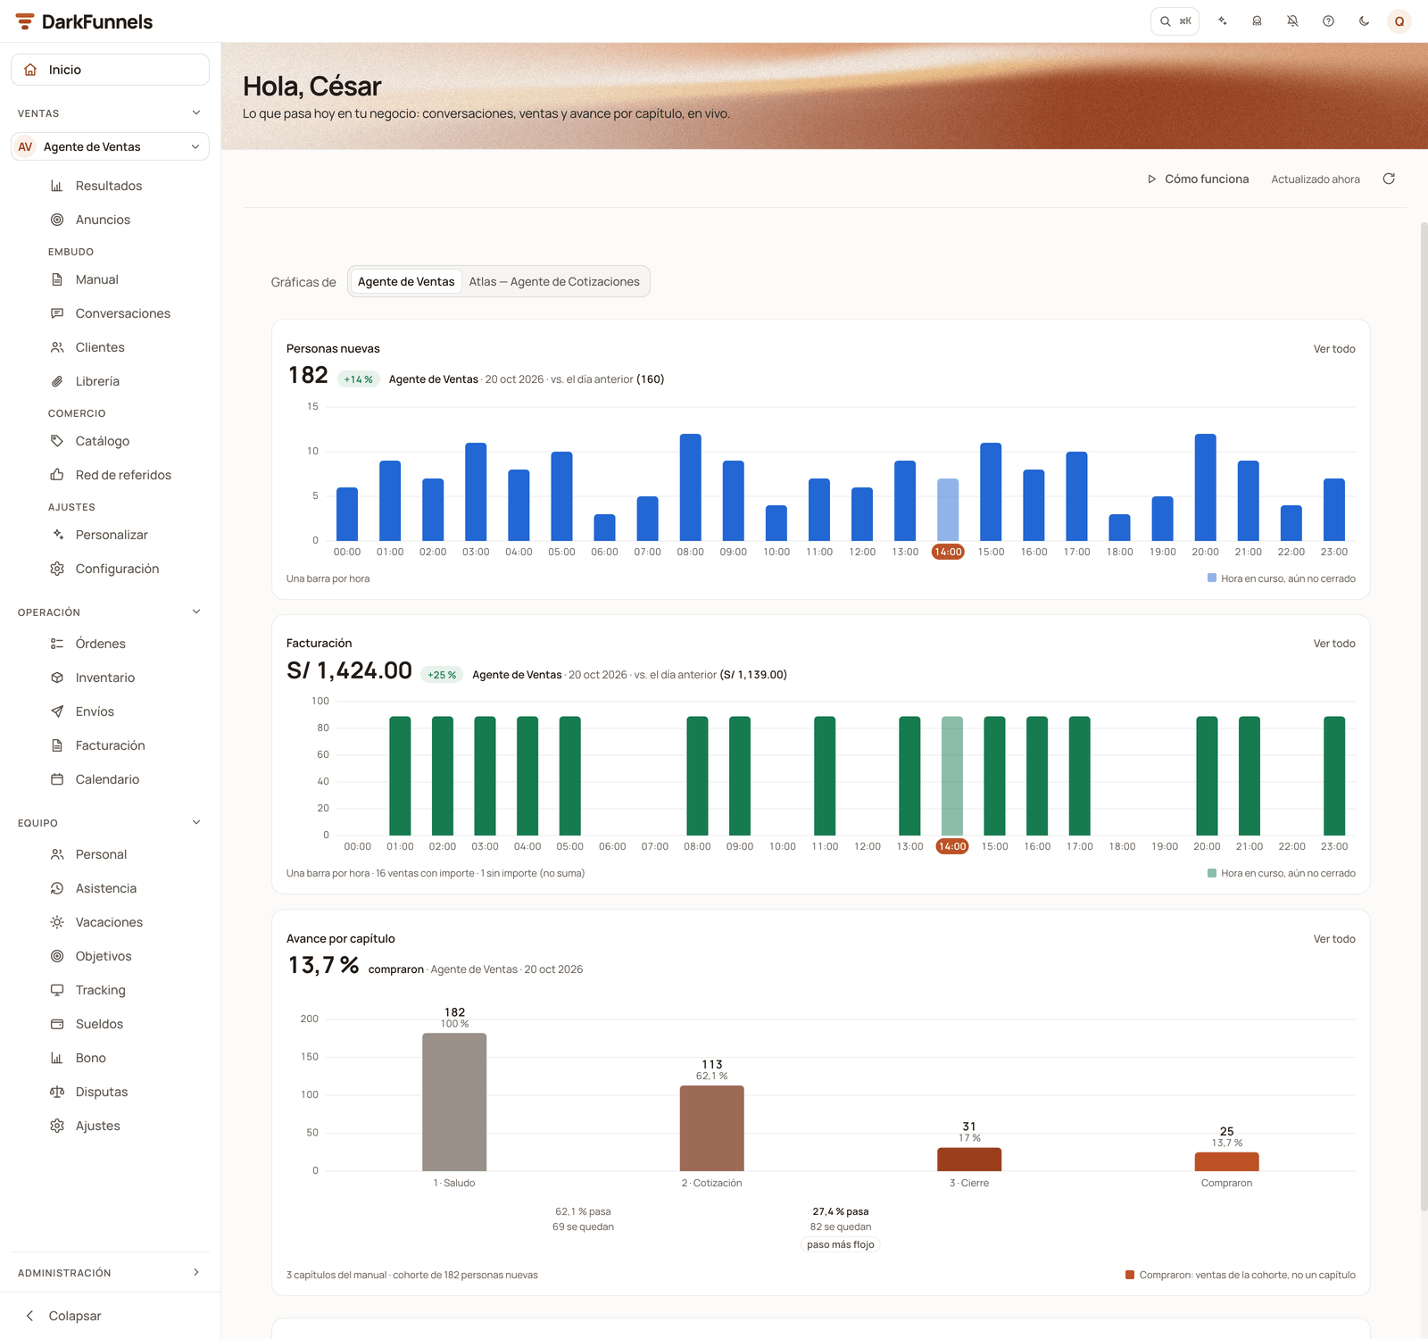1428x1339 pixels.
Task: Click the green 'Hora en curso' legend swatch
Action: click(x=1212, y=873)
